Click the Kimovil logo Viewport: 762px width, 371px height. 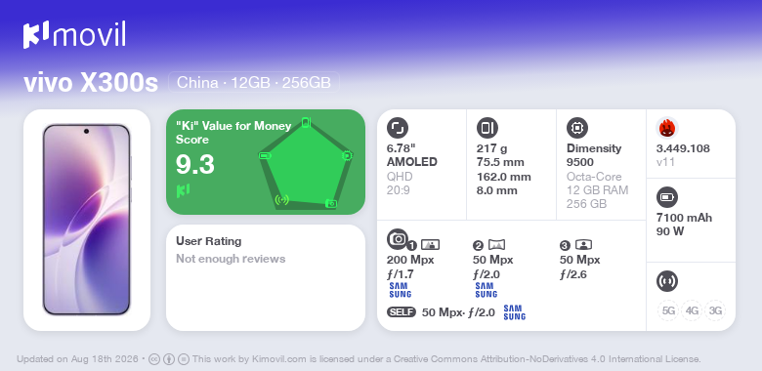(x=74, y=35)
